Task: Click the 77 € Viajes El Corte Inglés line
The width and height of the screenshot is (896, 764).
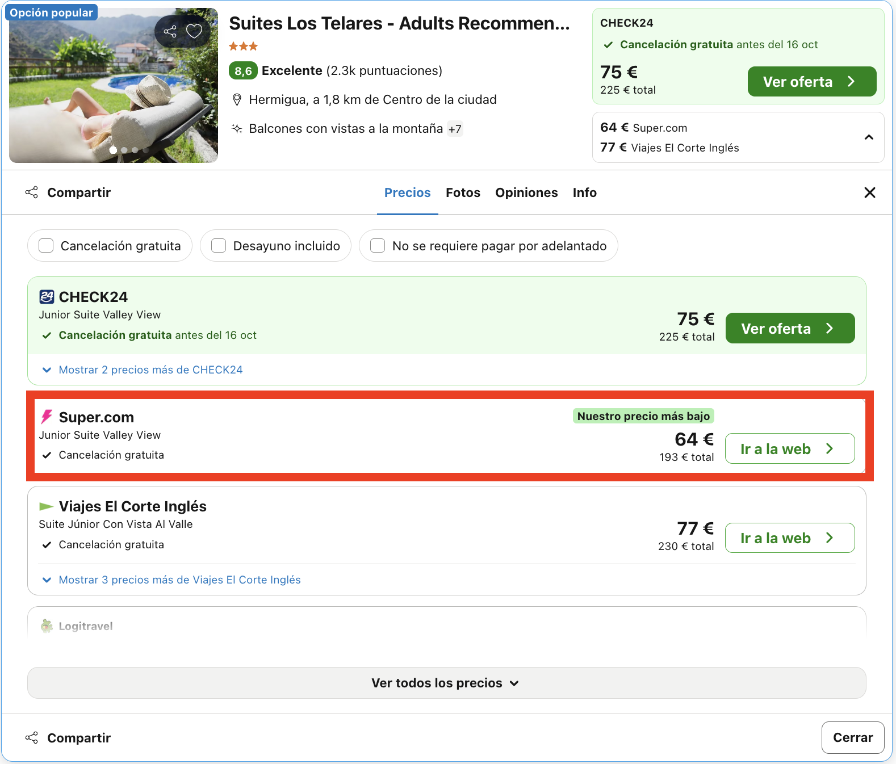Action: coord(669,148)
